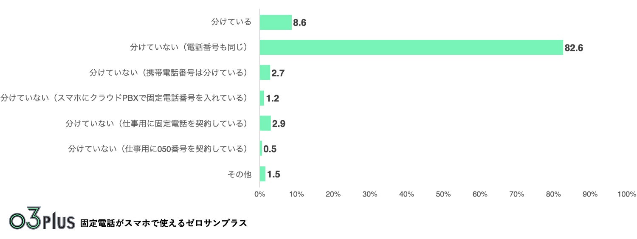The height and width of the screenshot is (239, 637).
Task: Select the bar valued 2.7
Action: [265, 73]
